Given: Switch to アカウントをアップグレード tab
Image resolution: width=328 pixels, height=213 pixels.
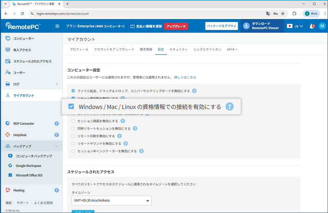Looking at the screenshot, I should coord(114,49).
